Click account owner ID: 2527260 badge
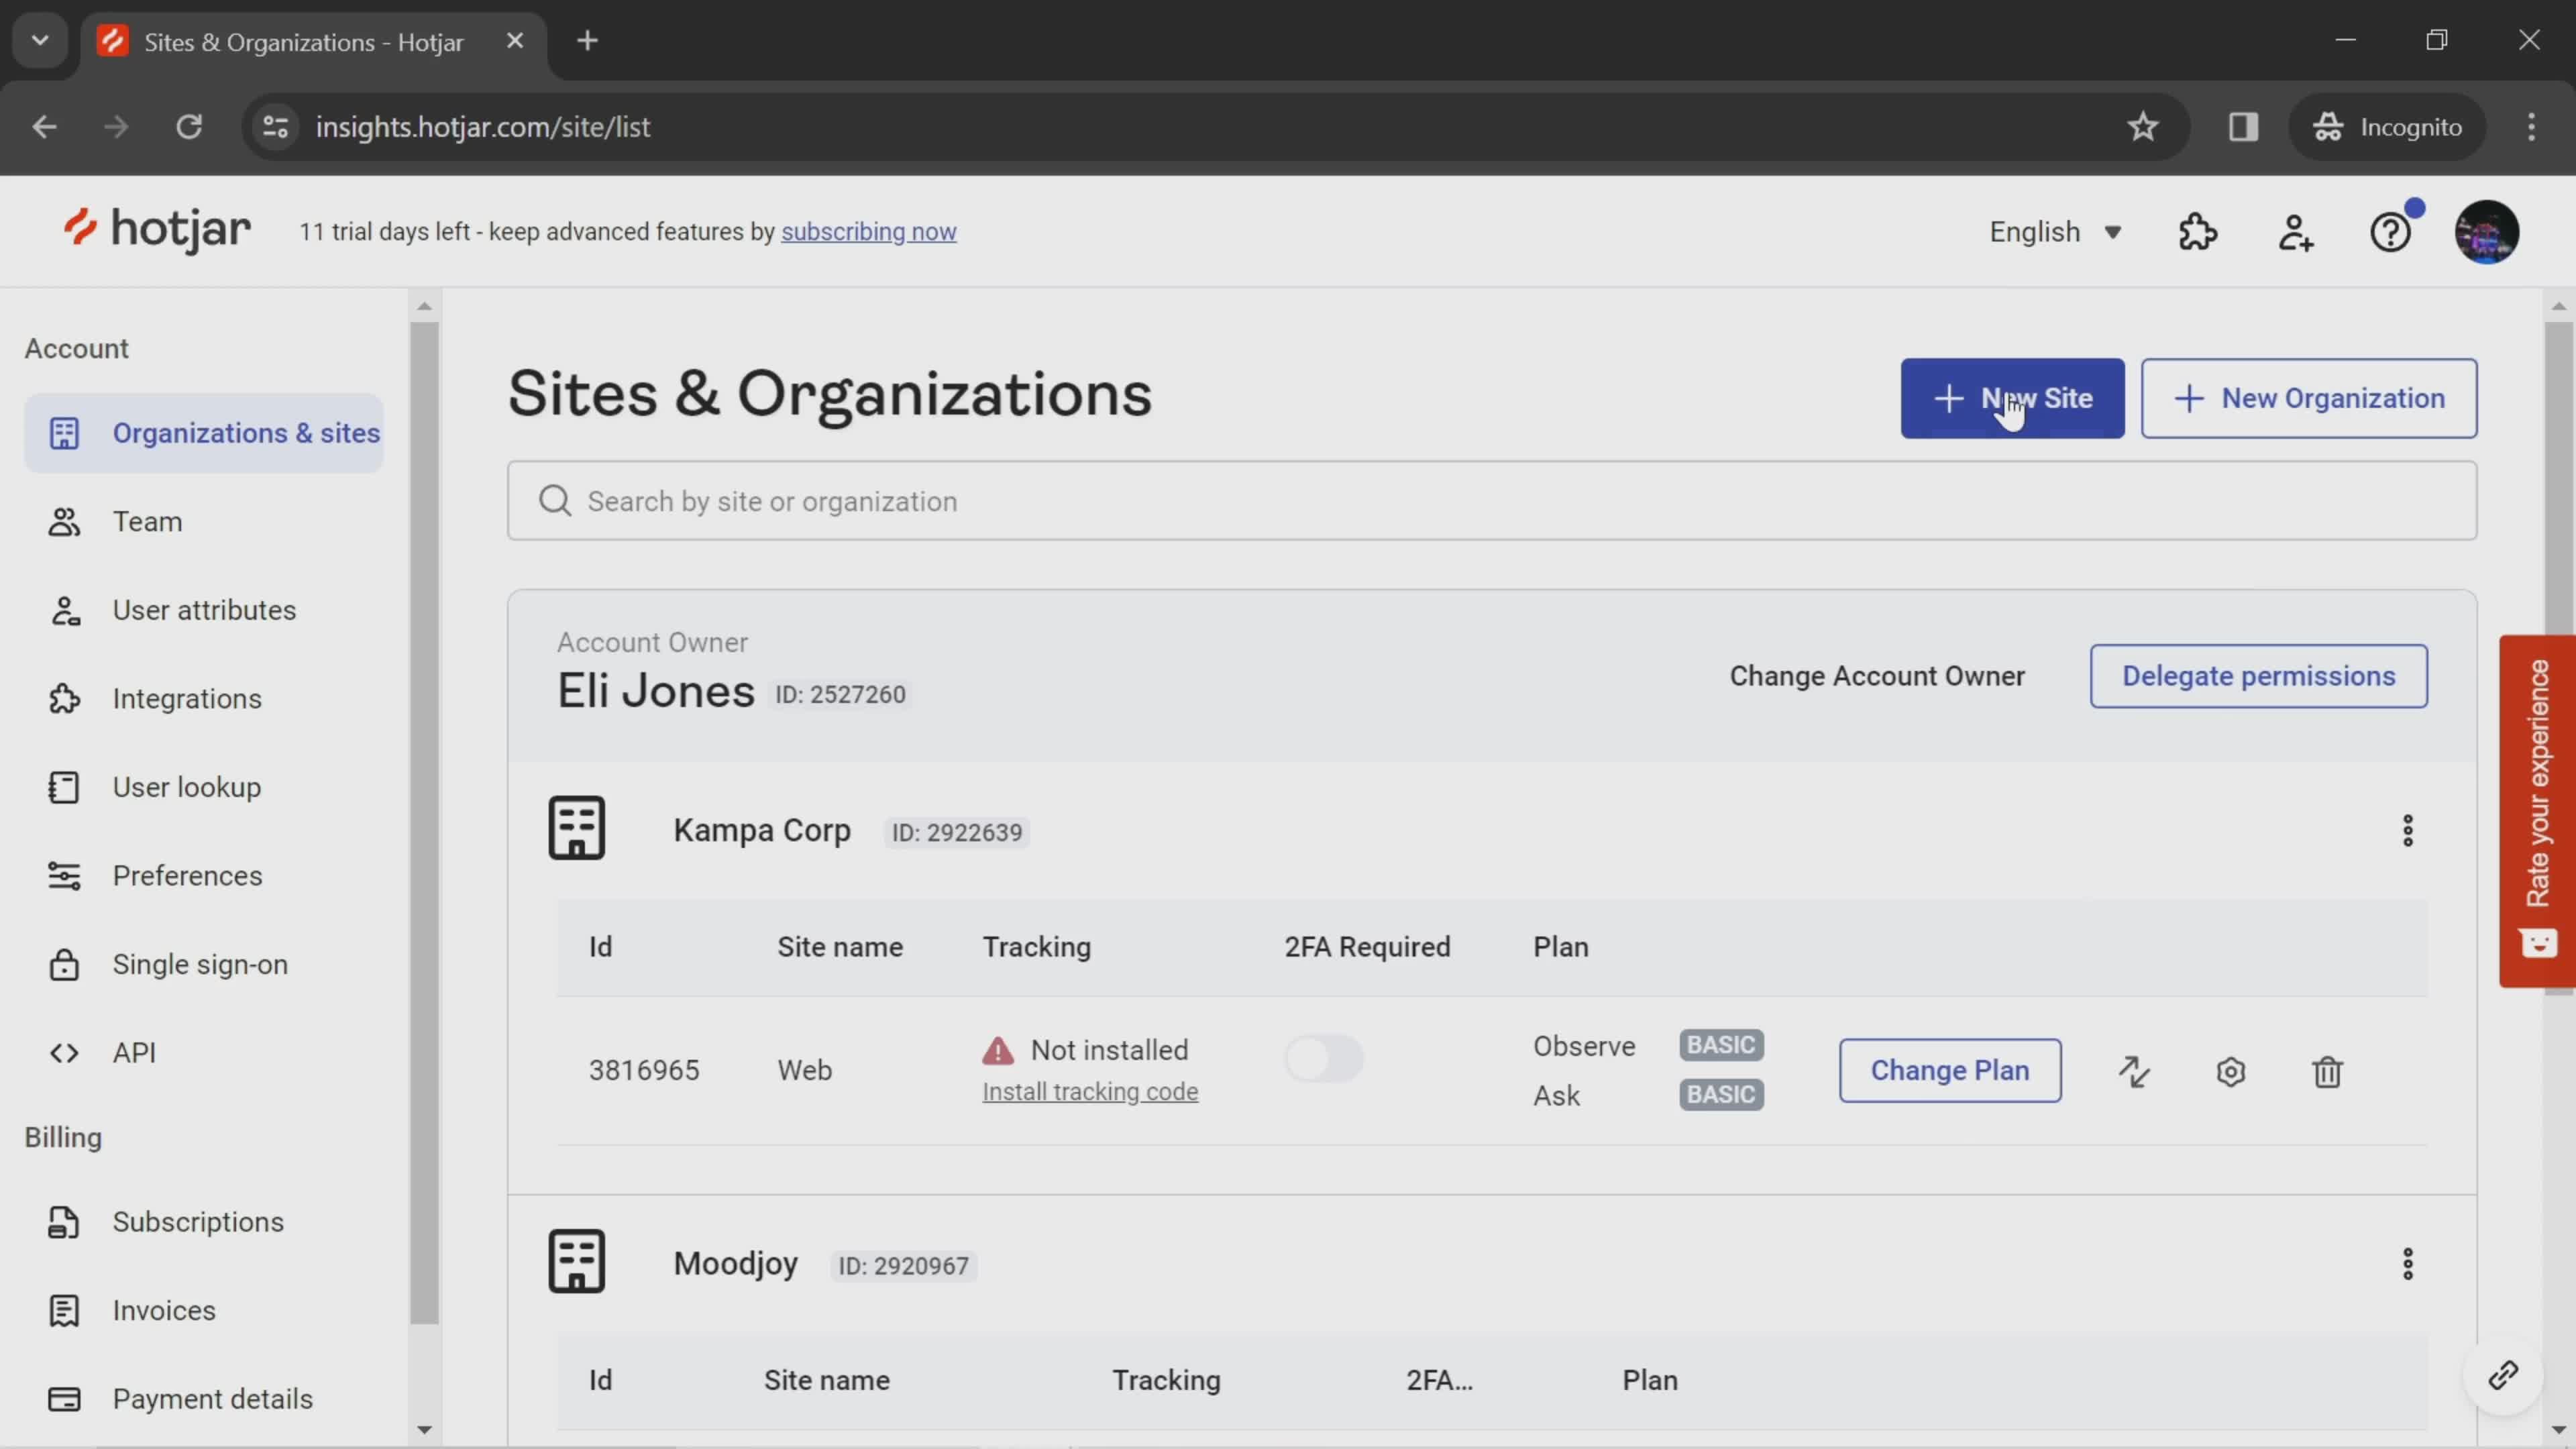Image resolution: width=2576 pixels, height=1449 pixels. (x=840, y=695)
